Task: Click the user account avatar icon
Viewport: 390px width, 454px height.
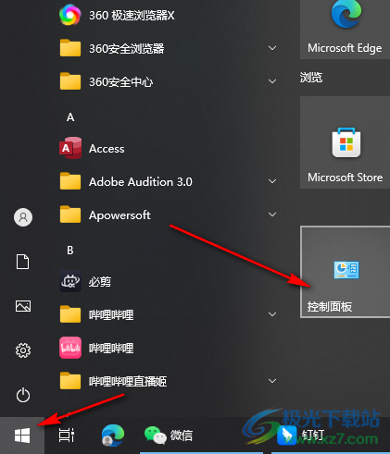Action: (23, 217)
